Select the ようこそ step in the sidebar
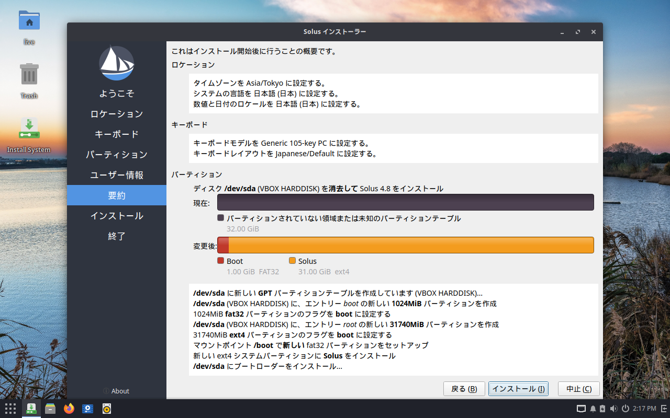 click(x=117, y=94)
